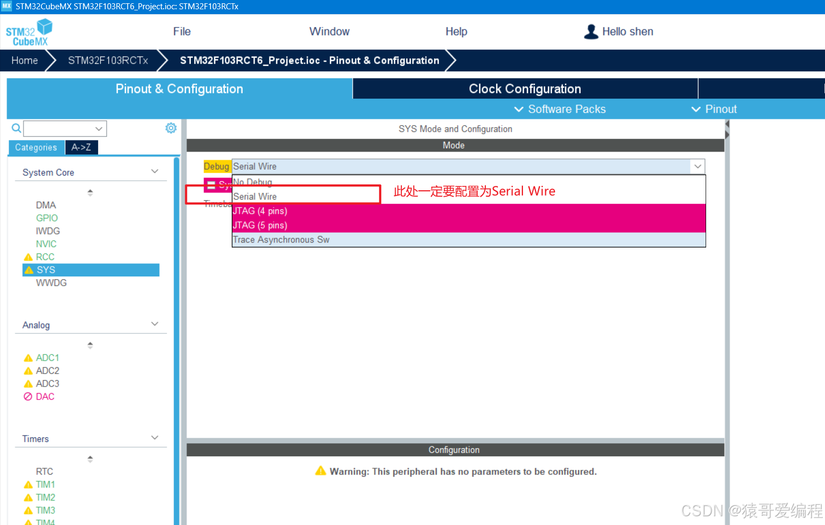Click the sort arrows under System Core
Viewport: 825px width, 525px height.
[x=90, y=192]
